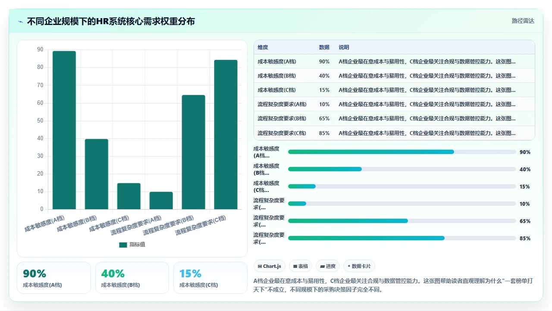Select the 表格 tag chip
The width and height of the screenshot is (552, 311).
click(301, 266)
